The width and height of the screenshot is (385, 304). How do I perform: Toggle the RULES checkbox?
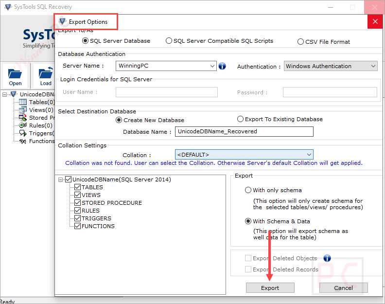(x=78, y=211)
